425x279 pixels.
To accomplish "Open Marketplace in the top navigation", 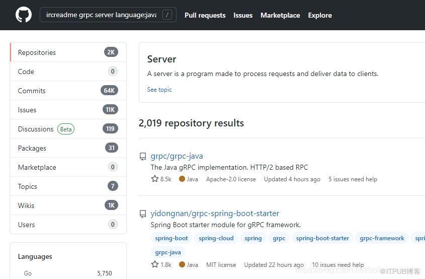I will coord(280,15).
